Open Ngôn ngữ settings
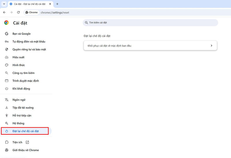Viewport: 231px width, 158px height. [x=19, y=100]
